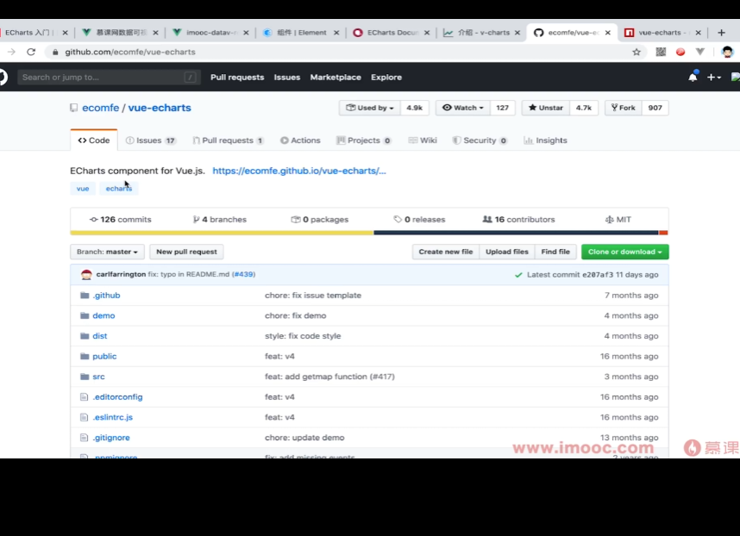The image size is (740, 536).
Task: Bookmark this page with the star icon
Action: 637,52
